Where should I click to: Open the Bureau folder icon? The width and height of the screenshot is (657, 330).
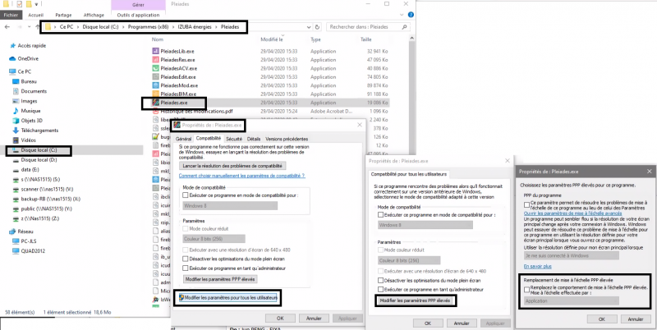click(x=16, y=81)
